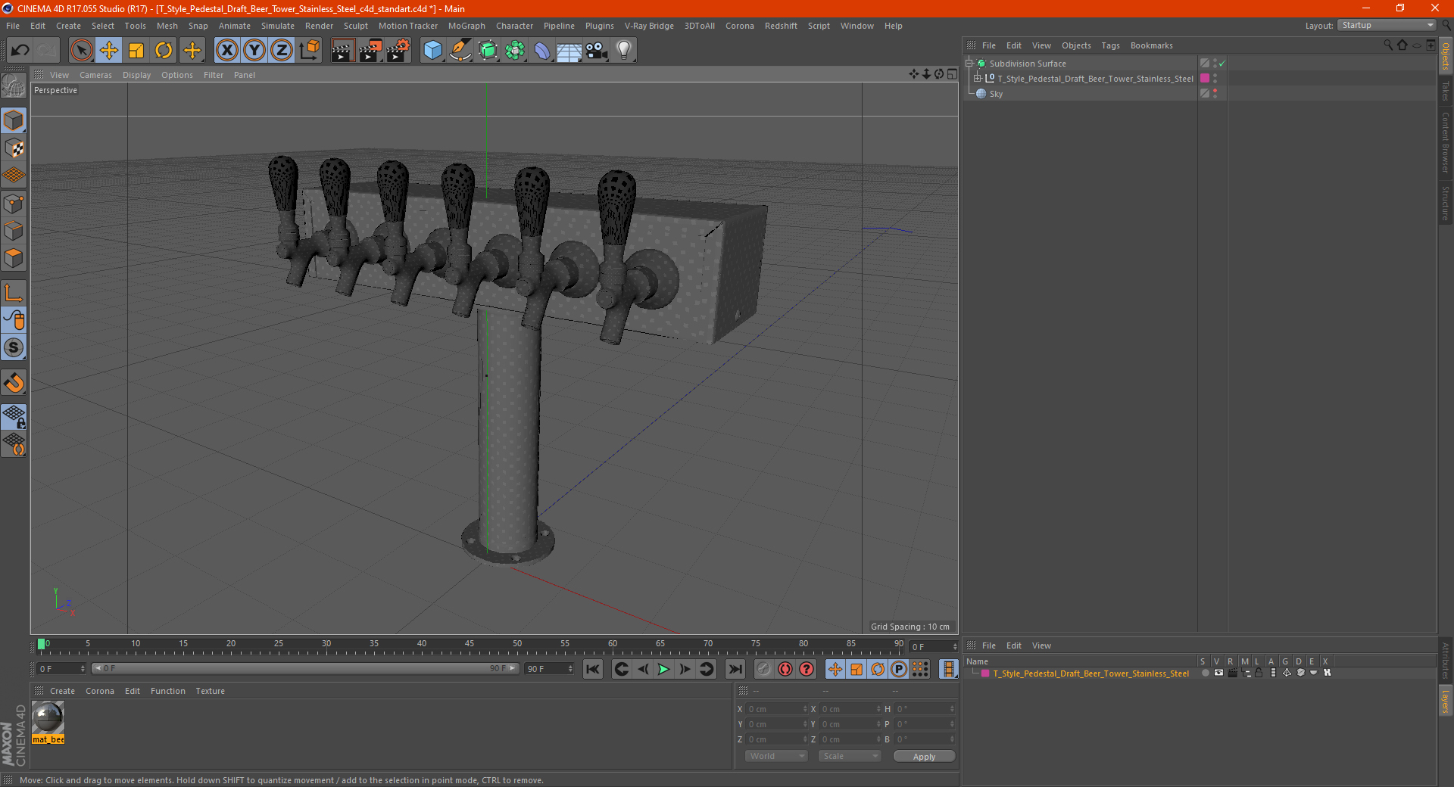Click Subdivision Surface layer swatch
This screenshot has height=787, width=1454.
coord(1205,63)
